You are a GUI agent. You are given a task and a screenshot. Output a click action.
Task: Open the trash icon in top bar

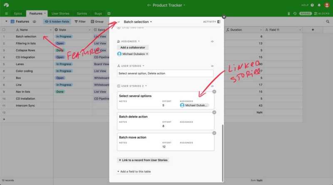pos(288,14)
